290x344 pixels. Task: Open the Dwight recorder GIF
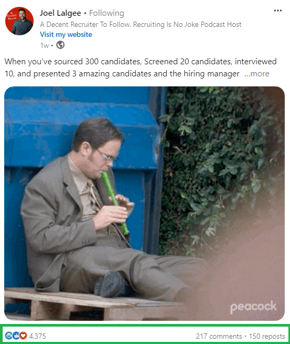click(144, 203)
